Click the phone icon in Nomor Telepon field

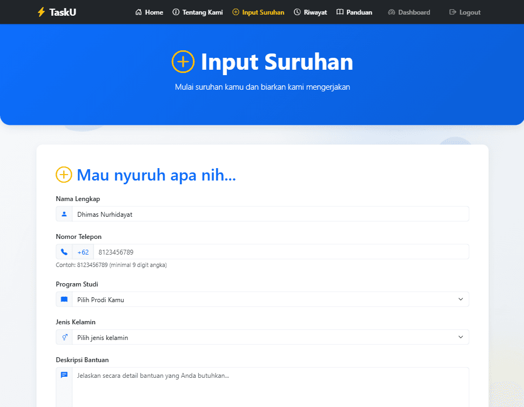64,252
